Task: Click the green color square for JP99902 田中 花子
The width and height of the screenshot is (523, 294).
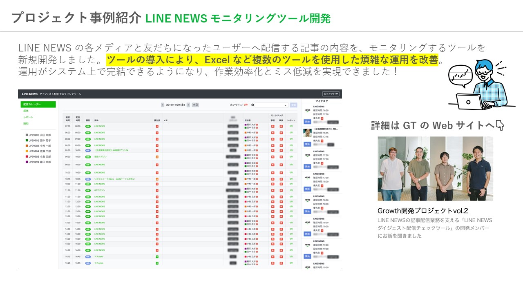Action: tap(27, 140)
